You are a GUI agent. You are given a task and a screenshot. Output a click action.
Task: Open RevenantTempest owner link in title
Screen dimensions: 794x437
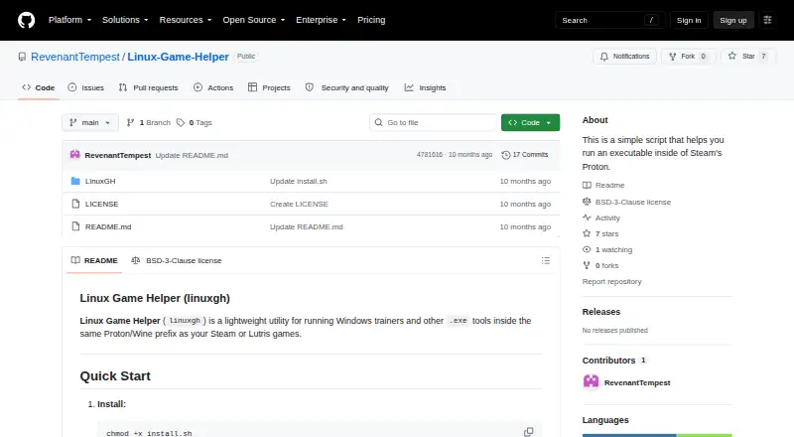75,57
